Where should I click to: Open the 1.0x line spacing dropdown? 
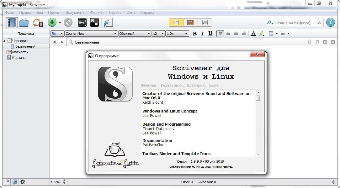click(x=177, y=34)
